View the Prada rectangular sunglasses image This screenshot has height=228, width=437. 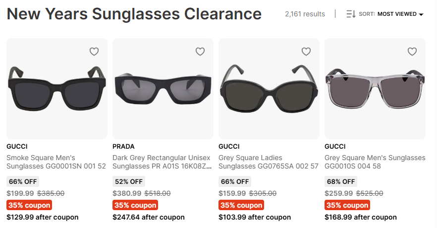click(163, 88)
